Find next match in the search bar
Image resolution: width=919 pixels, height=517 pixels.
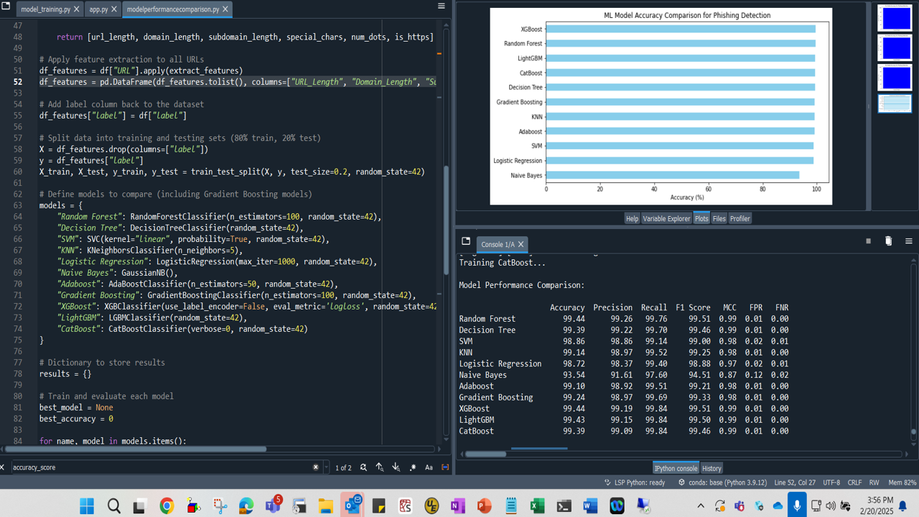pyautogui.click(x=396, y=467)
